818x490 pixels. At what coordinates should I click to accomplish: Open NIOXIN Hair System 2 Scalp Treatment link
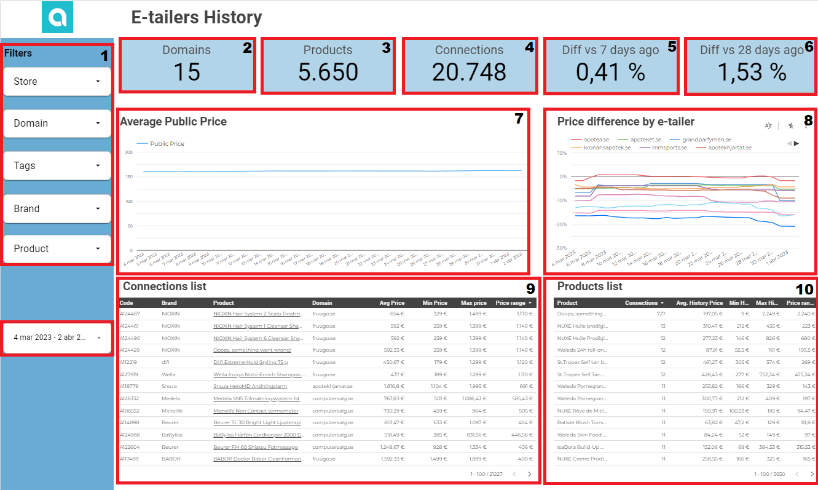(258, 314)
